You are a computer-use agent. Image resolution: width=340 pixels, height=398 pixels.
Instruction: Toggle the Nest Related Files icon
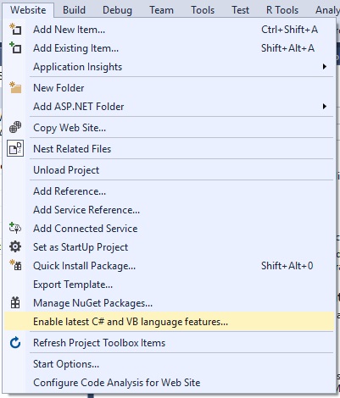pyautogui.click(x=15, y=148)
